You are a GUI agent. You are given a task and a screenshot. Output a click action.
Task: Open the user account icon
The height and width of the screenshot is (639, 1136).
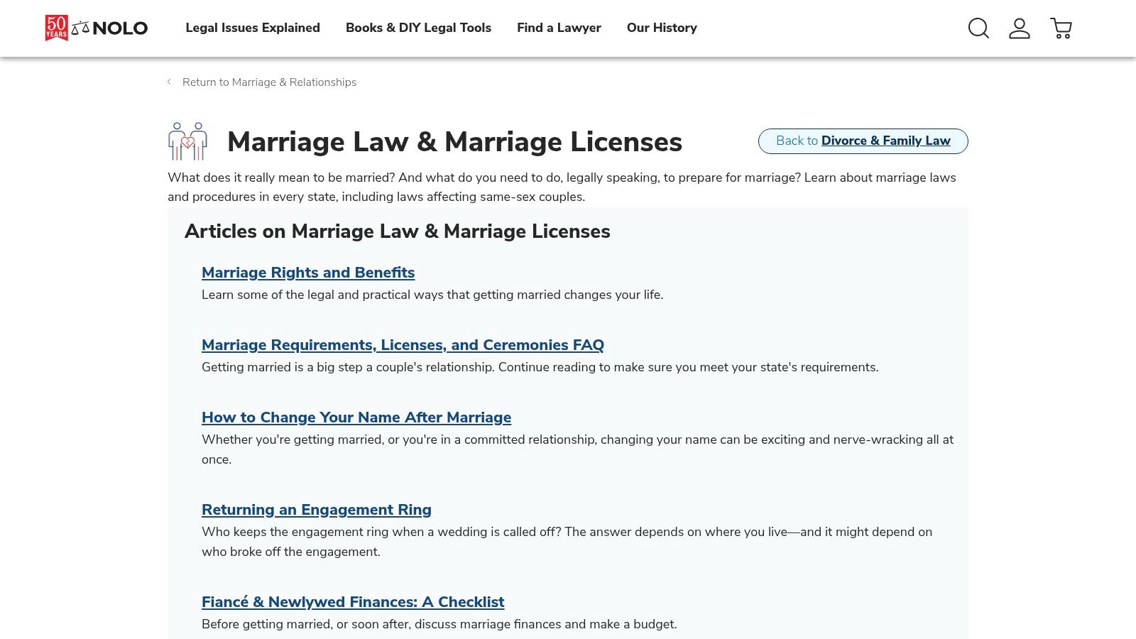pos(1020,28)
